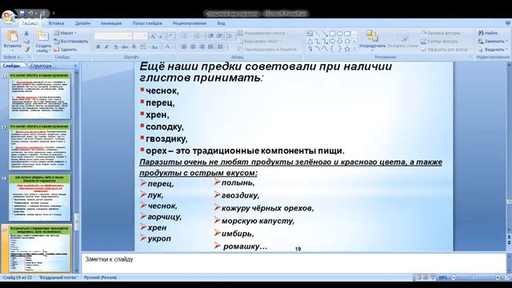512x288 pixels.
Task: Select the star shape in gallery
Action: click(347, 49)
